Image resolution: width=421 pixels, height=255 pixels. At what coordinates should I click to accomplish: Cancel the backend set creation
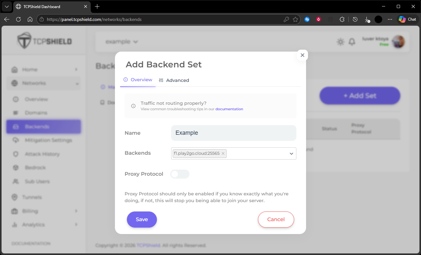(276, 220)
